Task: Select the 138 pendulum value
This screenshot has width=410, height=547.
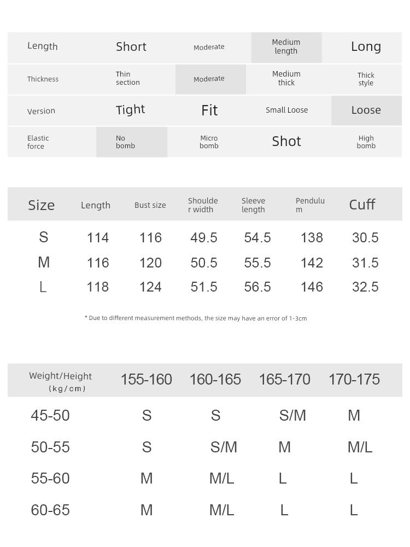Action: (x=312, y=237)
